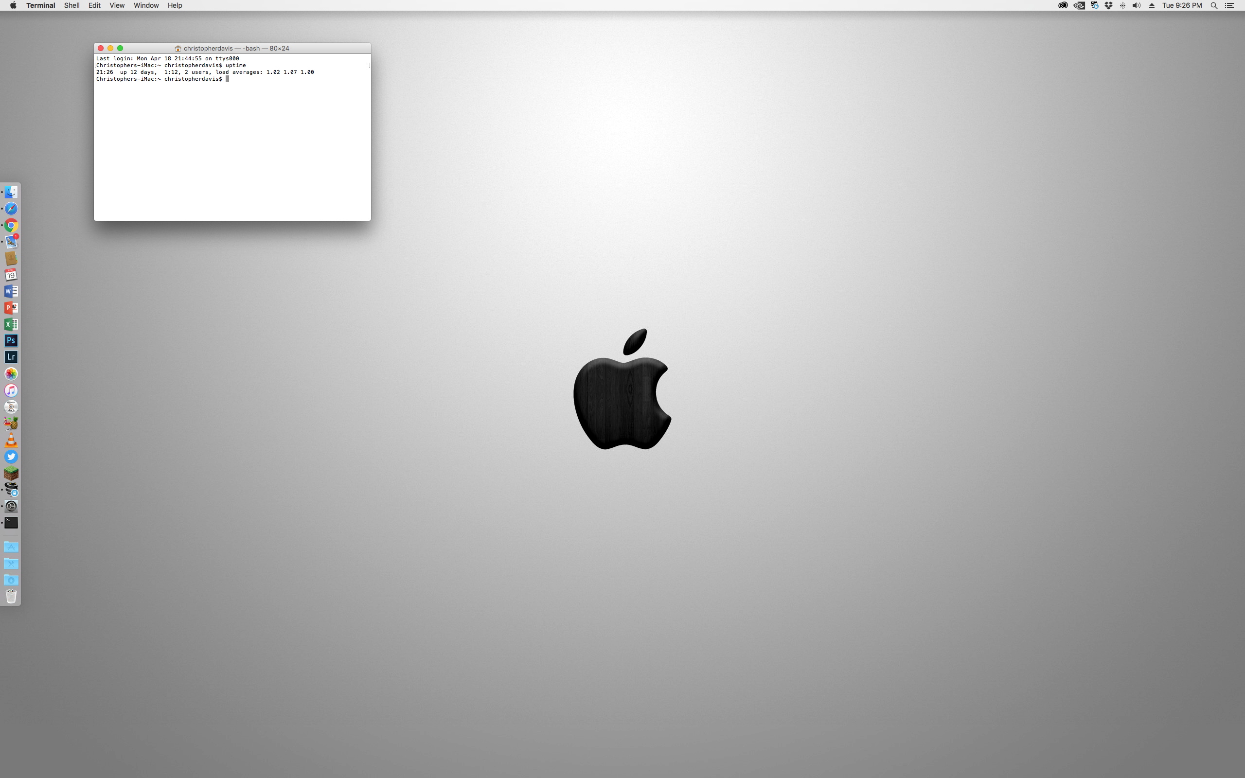Open Finder from the Dock
Viewport: 1245px width, 778px height.
tap(11, 192)
